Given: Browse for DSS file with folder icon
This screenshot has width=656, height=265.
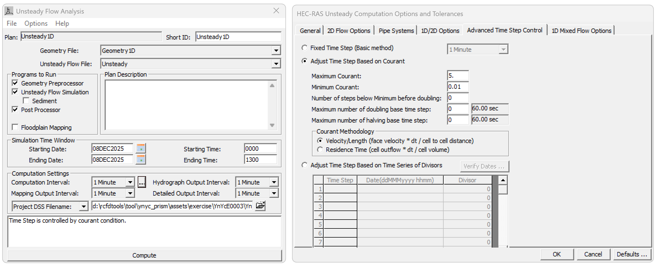Looking at the screenshot, I should point(260,206).
